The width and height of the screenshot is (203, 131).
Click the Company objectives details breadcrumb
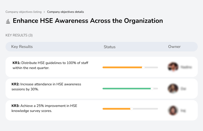[65, 12]
